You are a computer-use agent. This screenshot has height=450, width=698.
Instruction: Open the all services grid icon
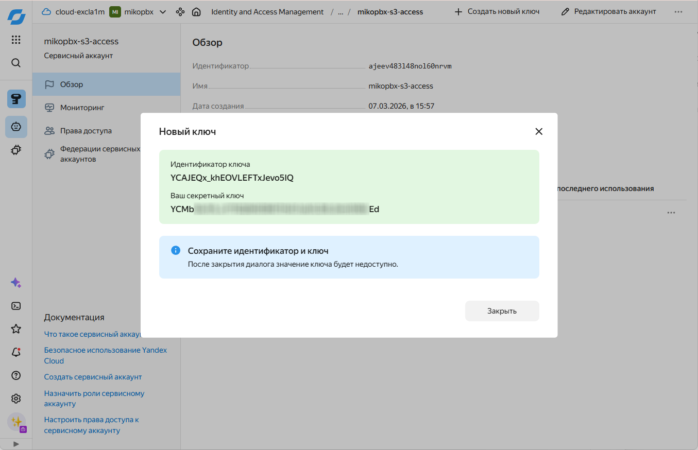point(16,40)
